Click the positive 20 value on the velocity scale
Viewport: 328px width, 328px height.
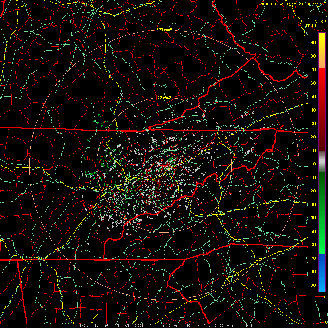pyautogui.click(x=313, y=137)
